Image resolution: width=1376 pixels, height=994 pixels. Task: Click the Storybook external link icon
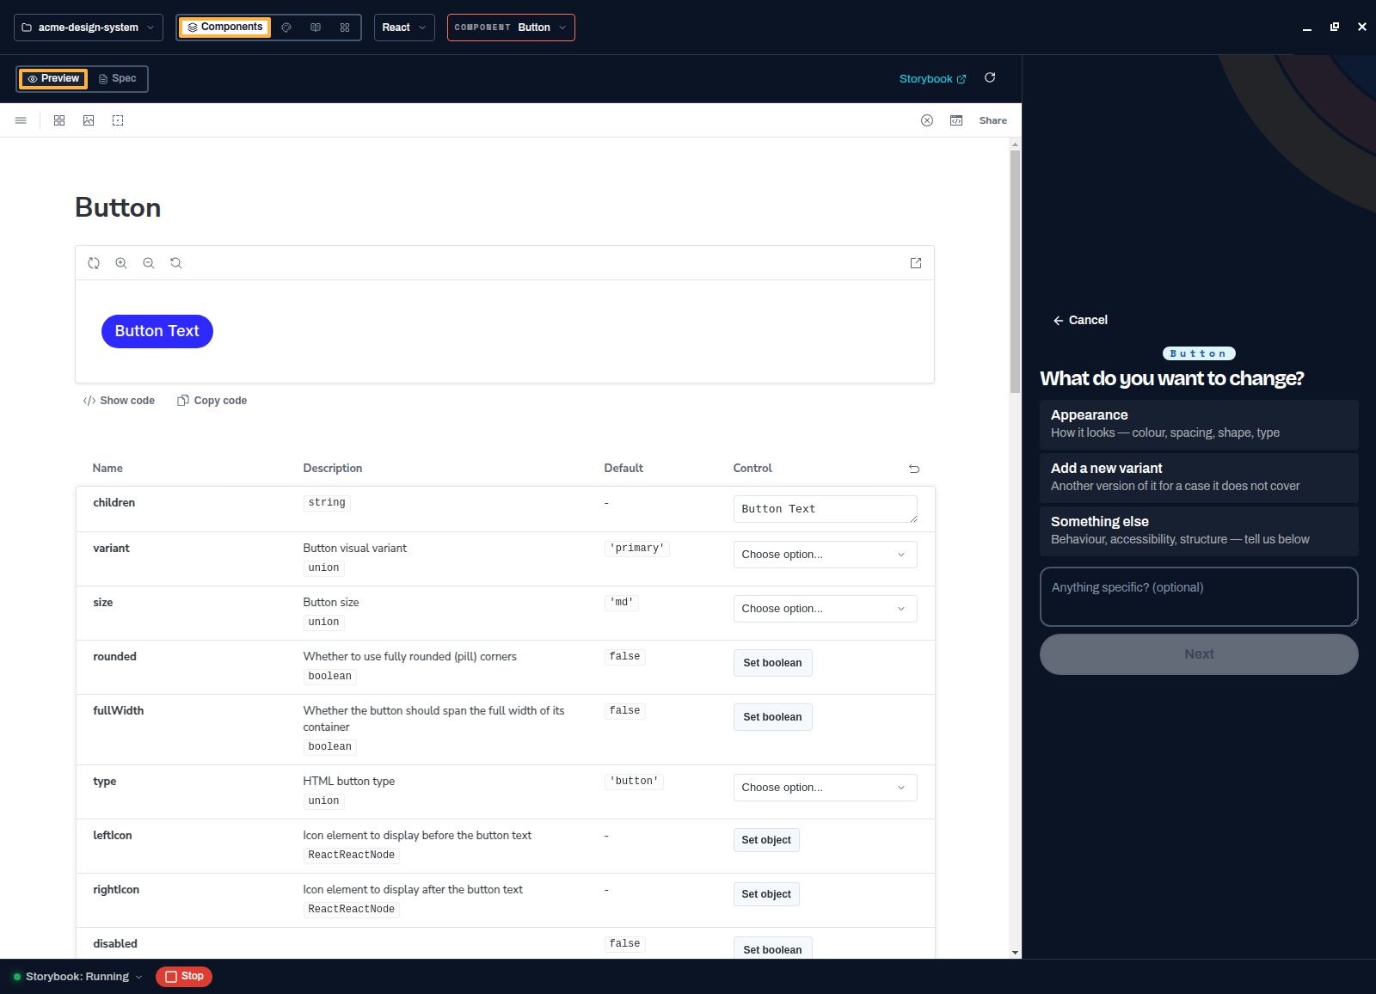point(961,79)
